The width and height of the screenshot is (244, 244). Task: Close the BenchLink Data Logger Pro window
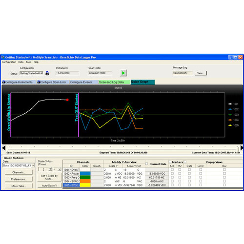pyautogui.click(x=240, y=57)
